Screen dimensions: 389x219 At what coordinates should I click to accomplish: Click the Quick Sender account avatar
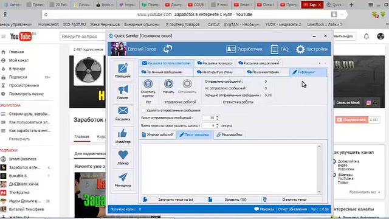[x=119, y=49]
